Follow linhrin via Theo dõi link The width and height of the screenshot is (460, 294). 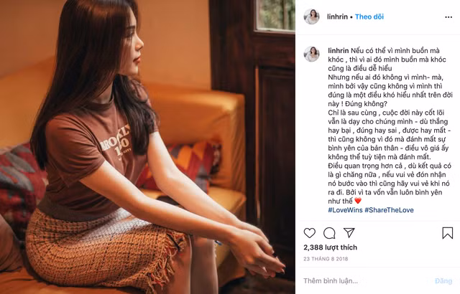click(369, 16)
